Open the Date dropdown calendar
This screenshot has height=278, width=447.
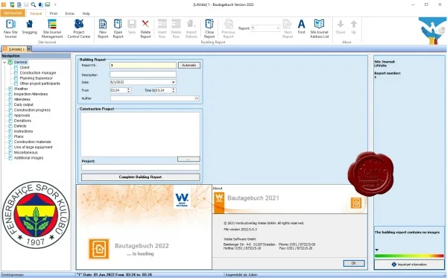tap(173, 82)
